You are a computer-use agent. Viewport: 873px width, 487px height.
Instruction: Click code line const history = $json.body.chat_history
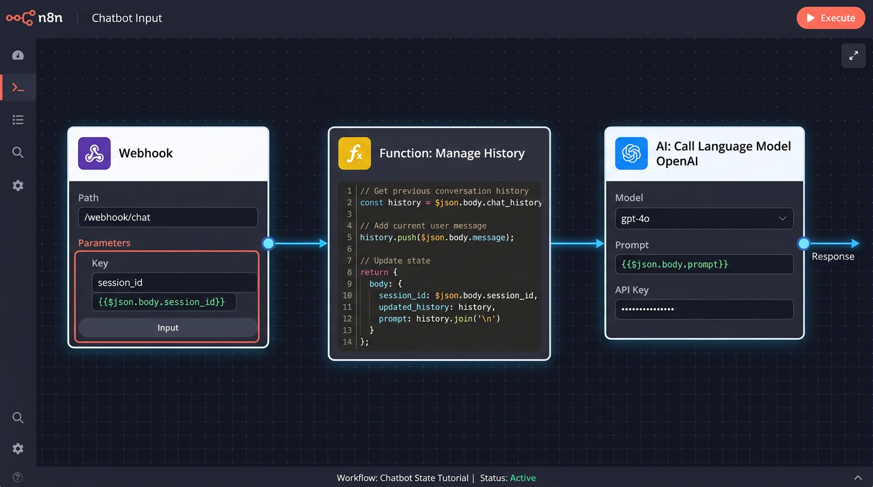point(450,202)
